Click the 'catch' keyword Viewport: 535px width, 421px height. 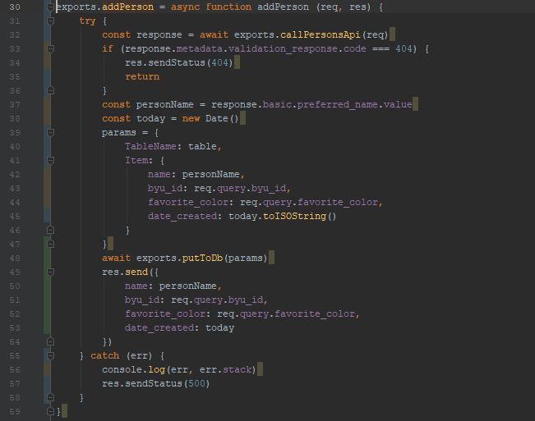[104, 355]
